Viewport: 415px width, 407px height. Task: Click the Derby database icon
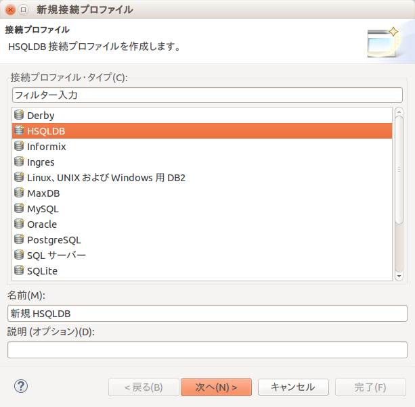click(19, 115)
